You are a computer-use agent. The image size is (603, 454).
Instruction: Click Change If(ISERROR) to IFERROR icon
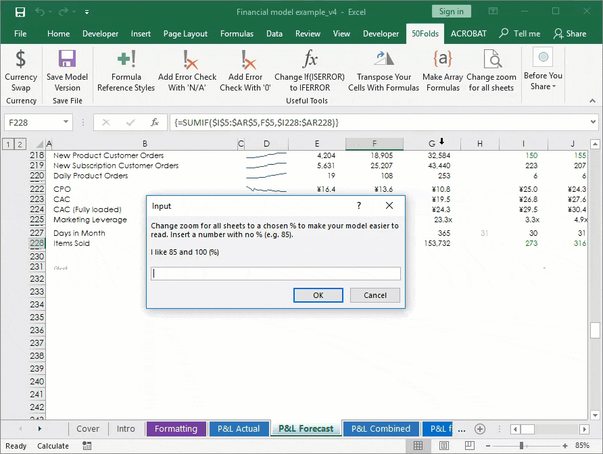tap(310, 59)
